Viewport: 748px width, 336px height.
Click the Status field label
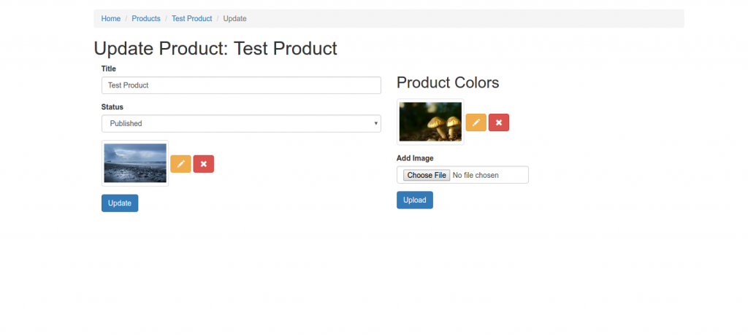[112, 107]
